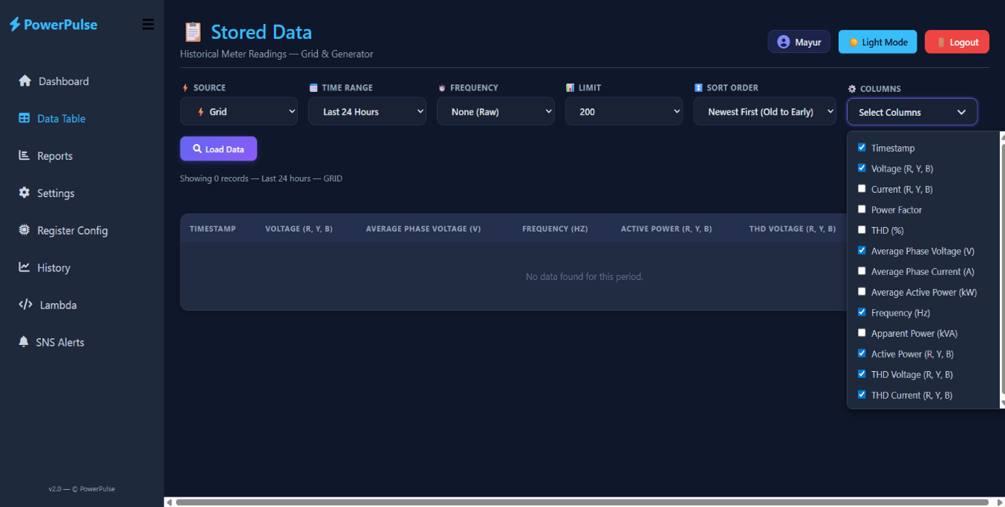The width and height of the screenshot is (1005, 507).
Task: Uncheck the Timestamp column checkbox
Action: [x=862, y=148]
